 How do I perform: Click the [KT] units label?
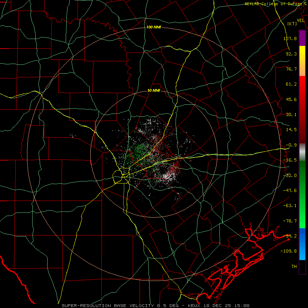point(292,24)
